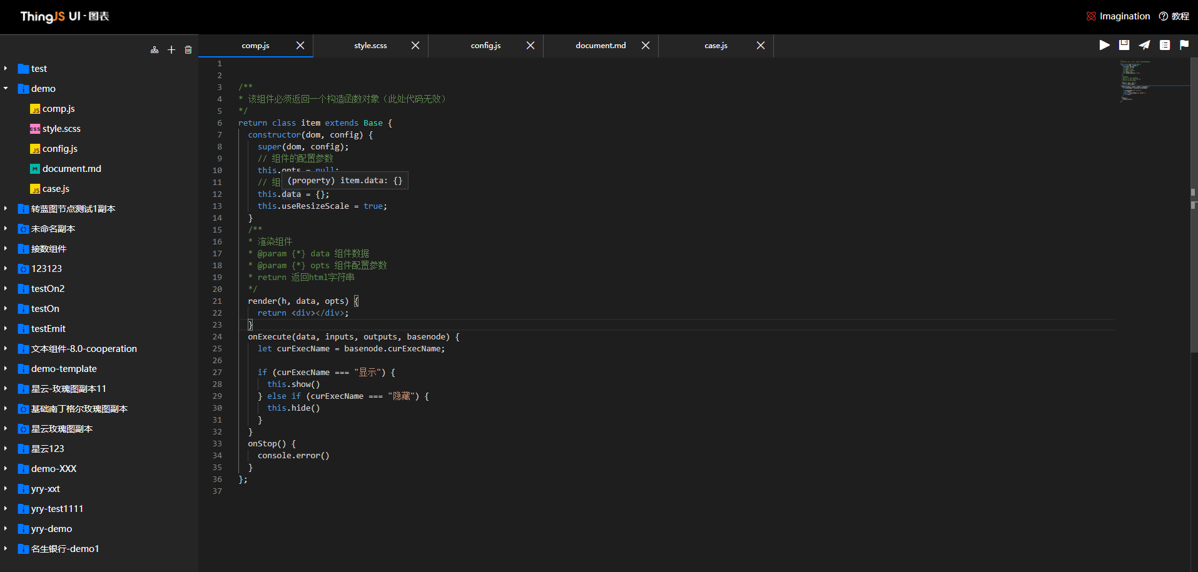Click the Save floppy disk icon

click(1124, 45)
